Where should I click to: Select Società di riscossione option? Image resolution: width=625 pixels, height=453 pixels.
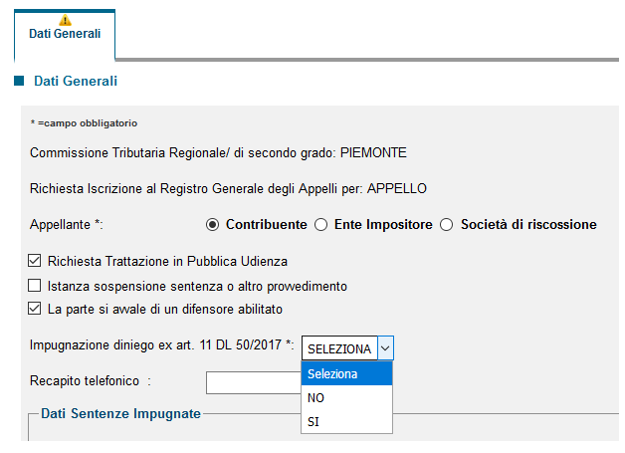coord(447,225)
